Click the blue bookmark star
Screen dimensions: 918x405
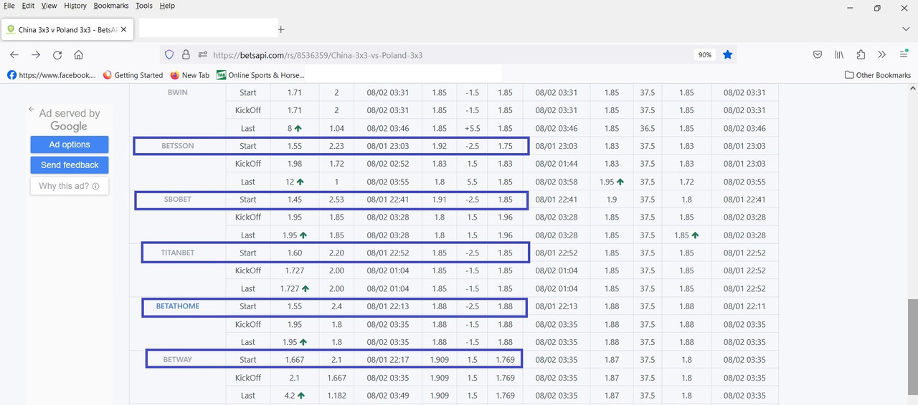[x=727, y=54]
